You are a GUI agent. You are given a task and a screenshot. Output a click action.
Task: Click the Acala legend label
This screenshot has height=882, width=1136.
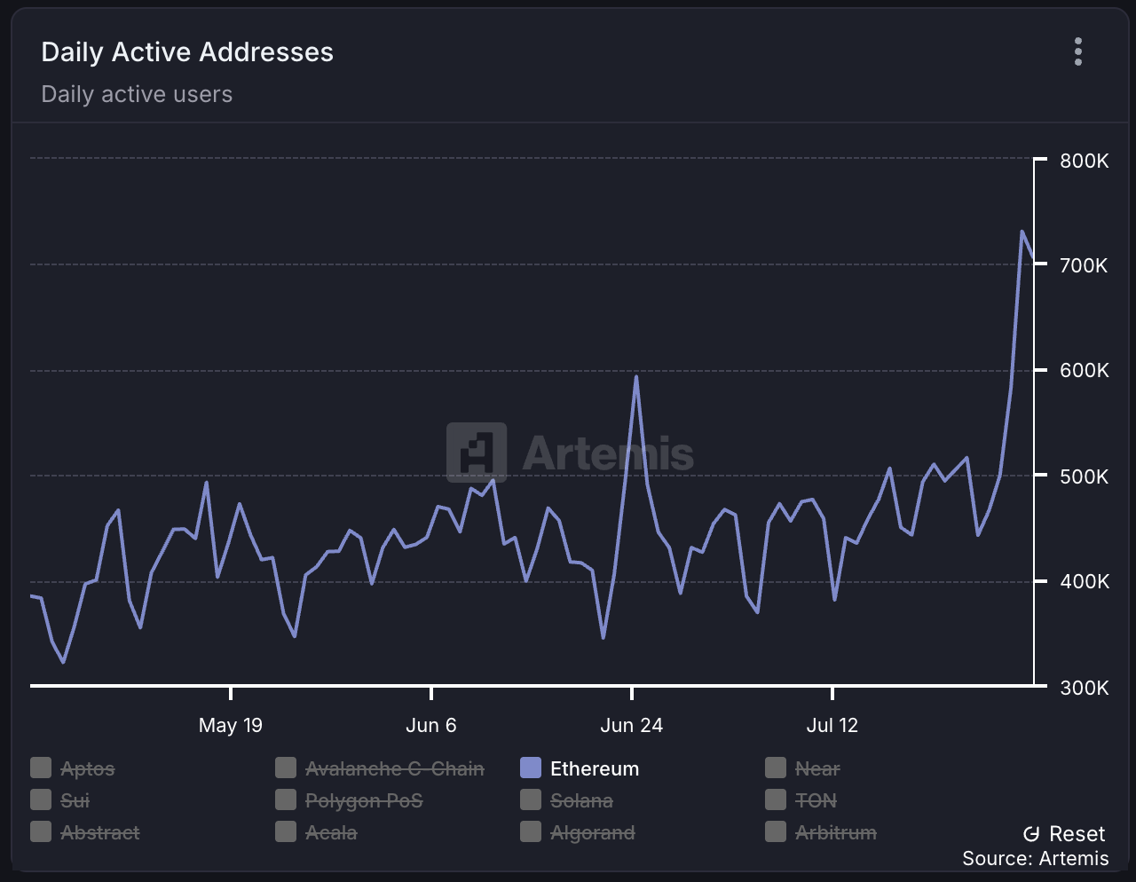331,832
